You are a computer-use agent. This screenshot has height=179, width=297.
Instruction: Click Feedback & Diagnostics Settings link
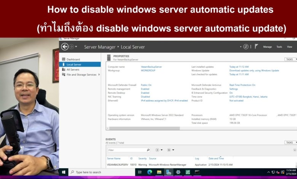[233, 89]
